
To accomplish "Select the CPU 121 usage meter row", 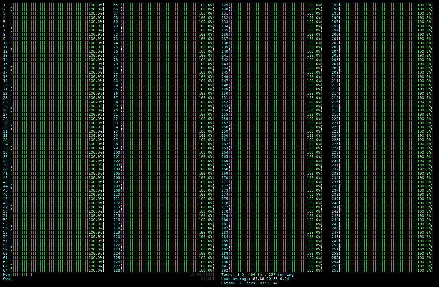I will tap(164, 241).
